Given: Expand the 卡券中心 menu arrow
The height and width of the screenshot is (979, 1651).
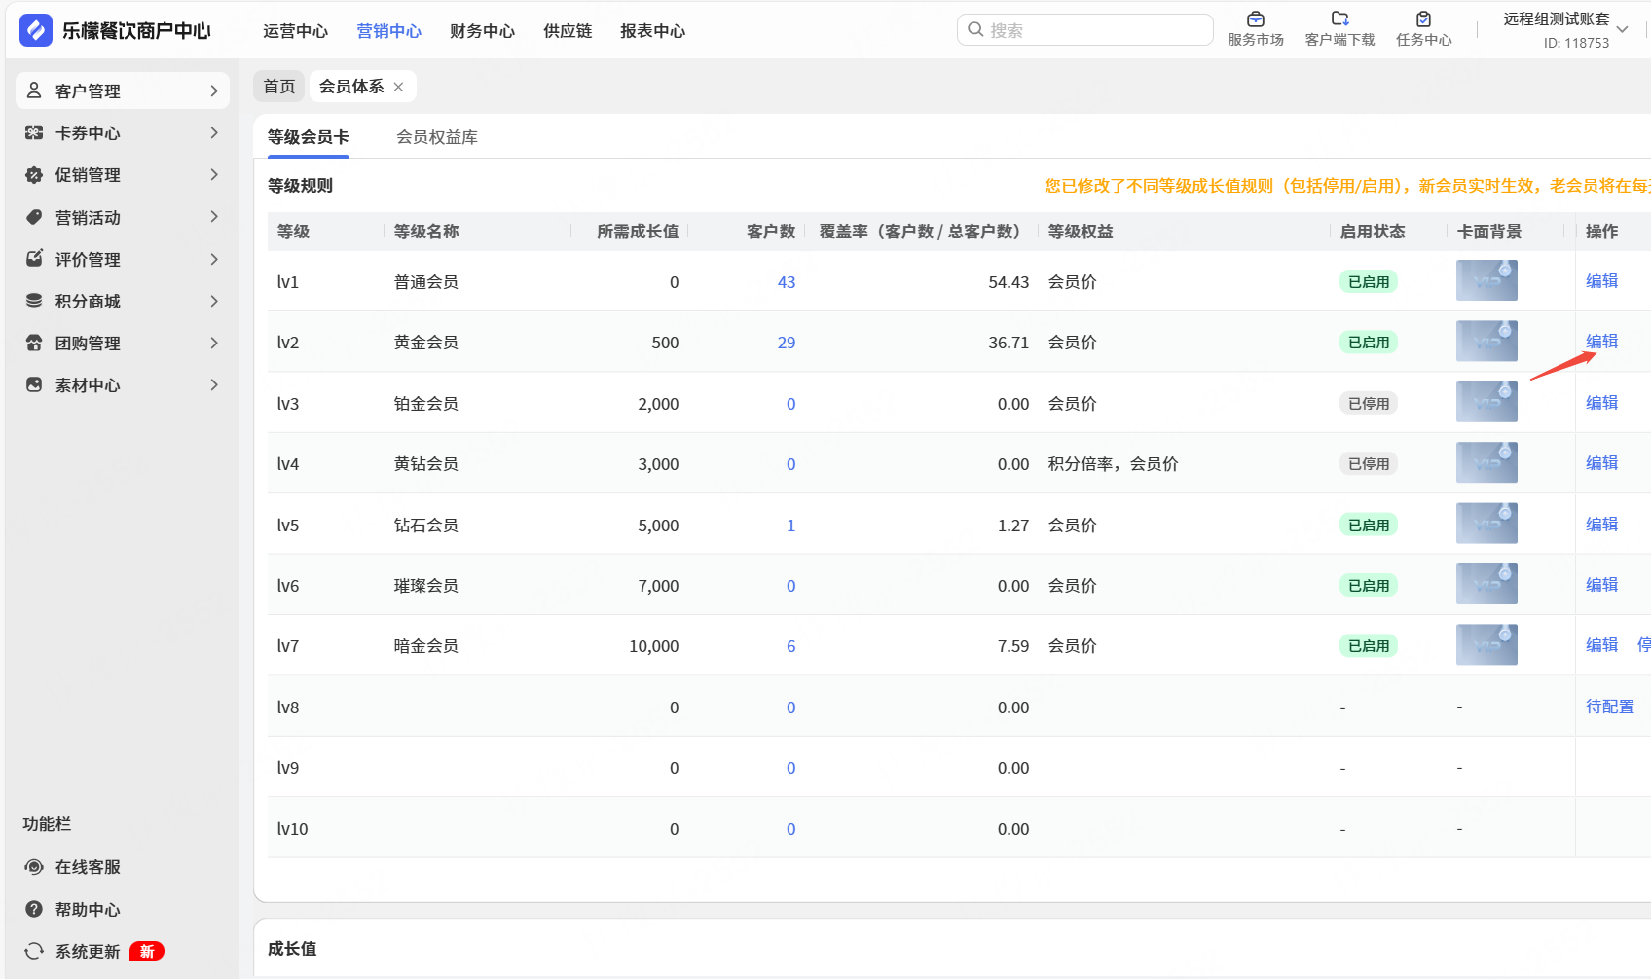Looking at the screenshot, I should (214, 132).
